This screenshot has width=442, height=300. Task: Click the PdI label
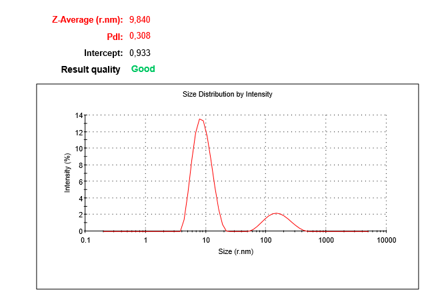coord(115,36)
